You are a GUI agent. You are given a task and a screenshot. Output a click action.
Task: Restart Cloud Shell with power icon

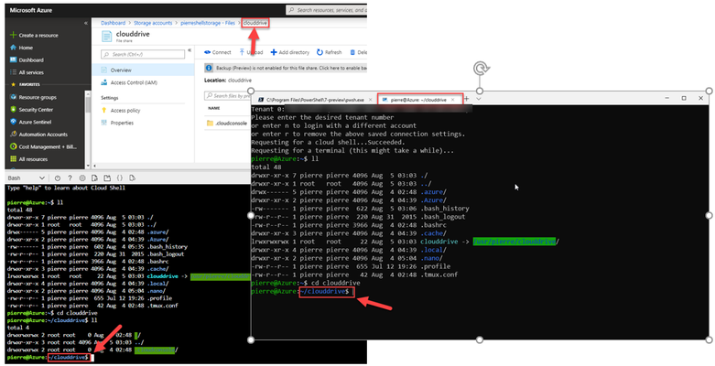pyautogui.click(x=58, y=178)
